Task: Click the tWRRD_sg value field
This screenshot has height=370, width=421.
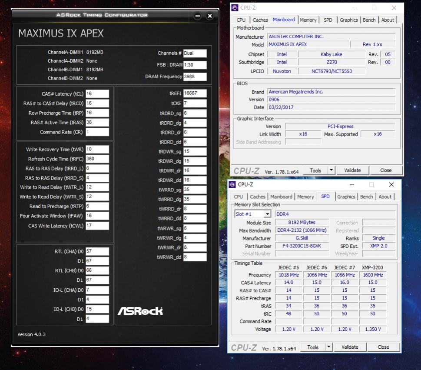Action: click(195, 190)
